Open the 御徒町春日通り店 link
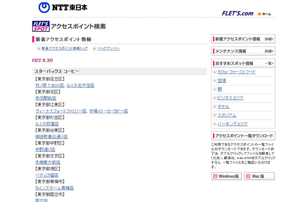This screenshot has width=308, height=202. [52, 136]
